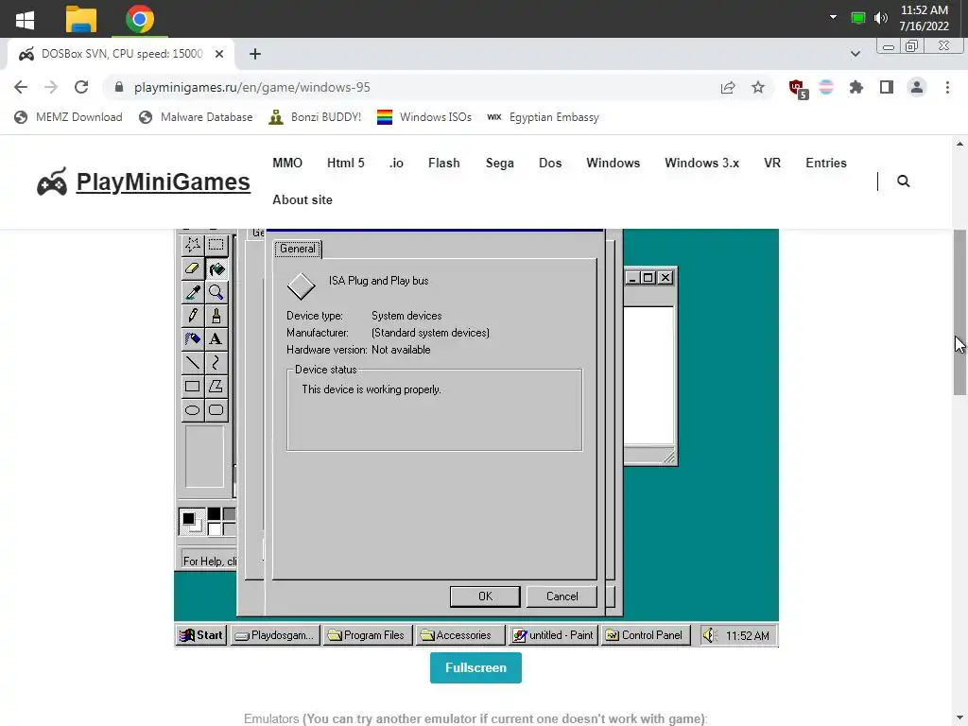Pick the Pick Color eyedropper tool
The width and height of the screenshot is (968, 726).
193,292
